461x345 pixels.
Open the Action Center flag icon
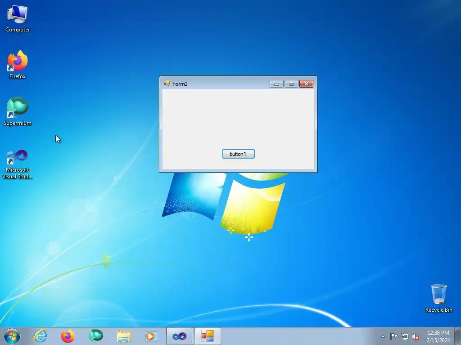(393, 336)
